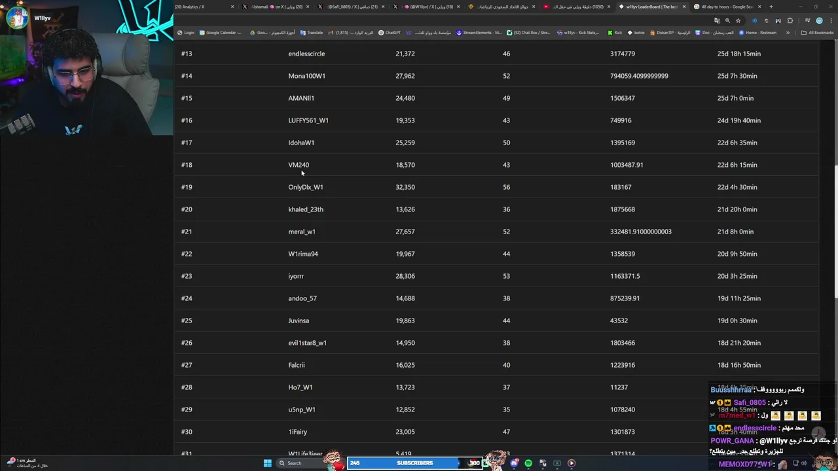838x471 pixels.
Task: Click the 32,350 points value
Action: tap(405, 187)
